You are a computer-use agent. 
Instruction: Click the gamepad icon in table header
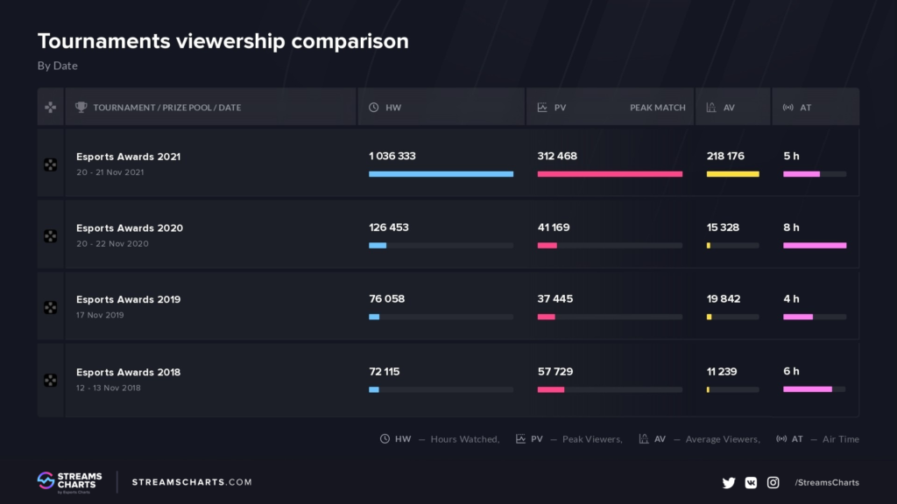[50, 108]
